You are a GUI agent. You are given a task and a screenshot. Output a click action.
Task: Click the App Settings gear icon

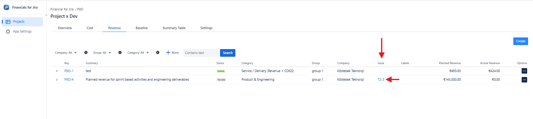coord(8,32)
